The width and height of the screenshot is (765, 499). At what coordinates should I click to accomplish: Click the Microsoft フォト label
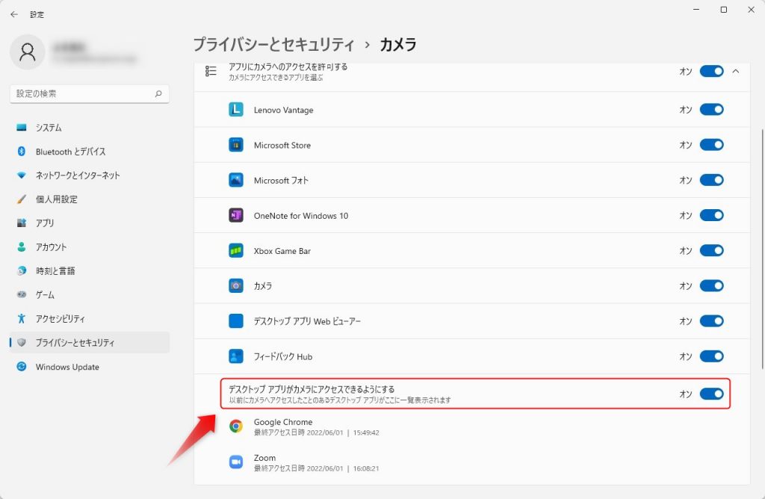tap(281, 181)
